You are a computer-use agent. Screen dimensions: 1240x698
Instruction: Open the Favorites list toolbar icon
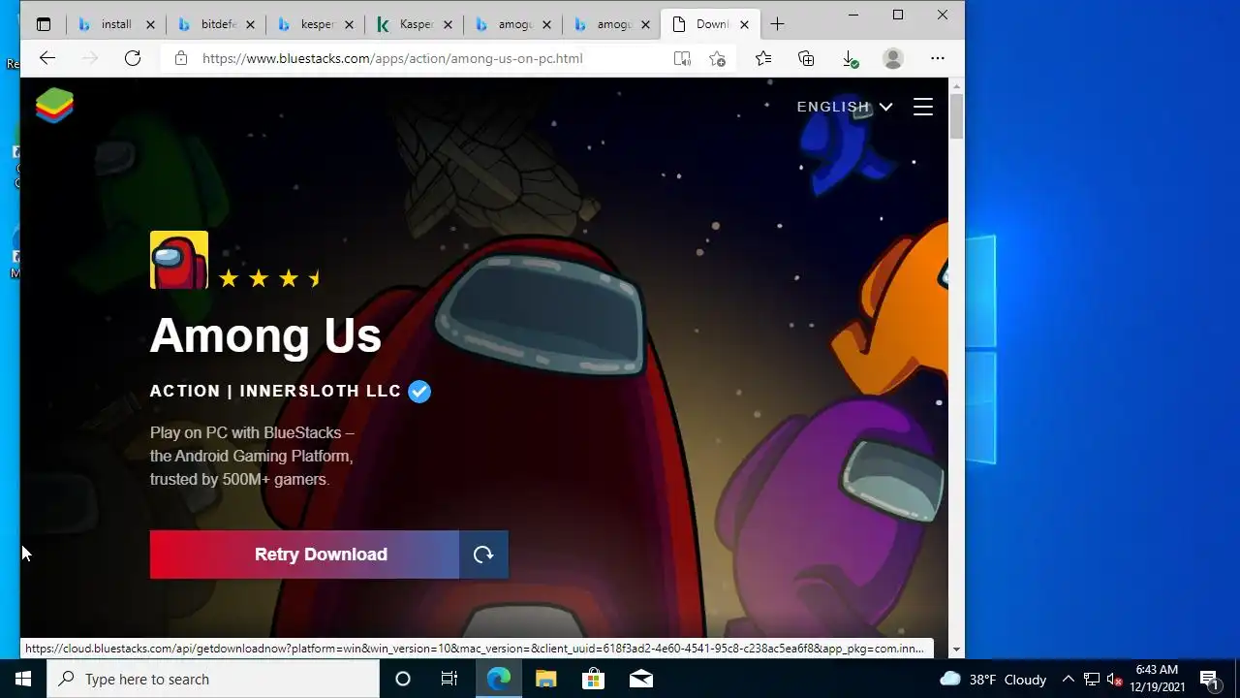763,58
